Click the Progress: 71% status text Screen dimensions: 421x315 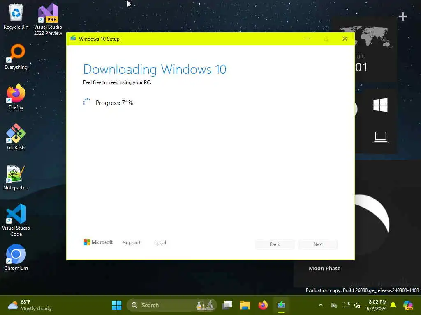click(114, 103)
